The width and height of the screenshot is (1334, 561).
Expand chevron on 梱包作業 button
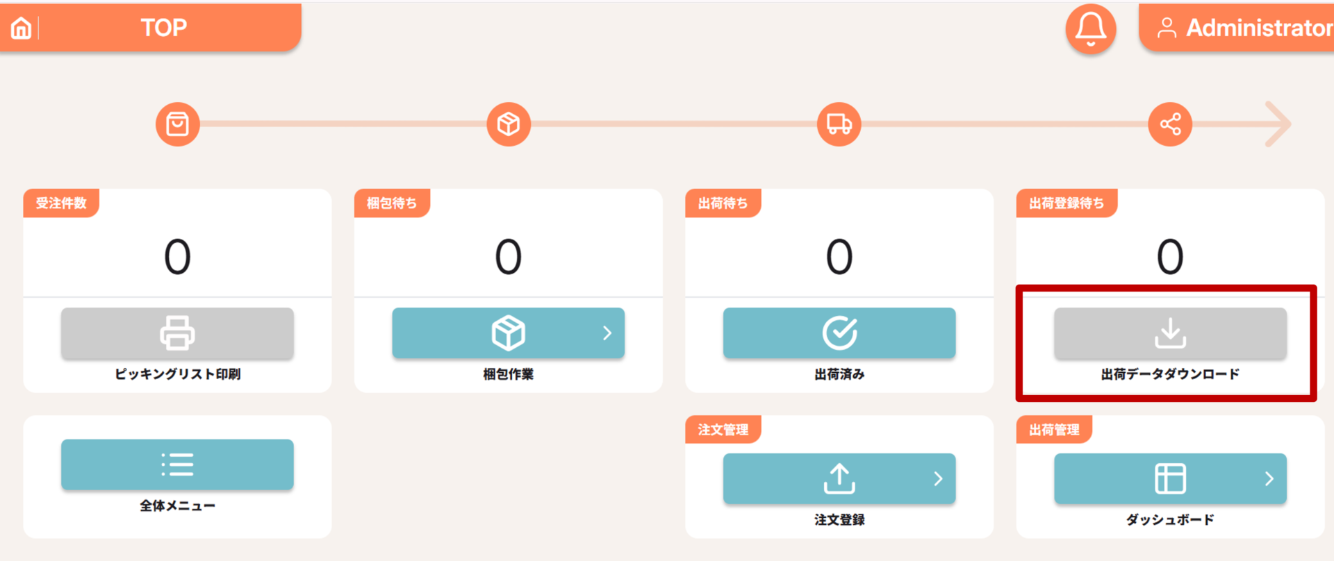607,333
